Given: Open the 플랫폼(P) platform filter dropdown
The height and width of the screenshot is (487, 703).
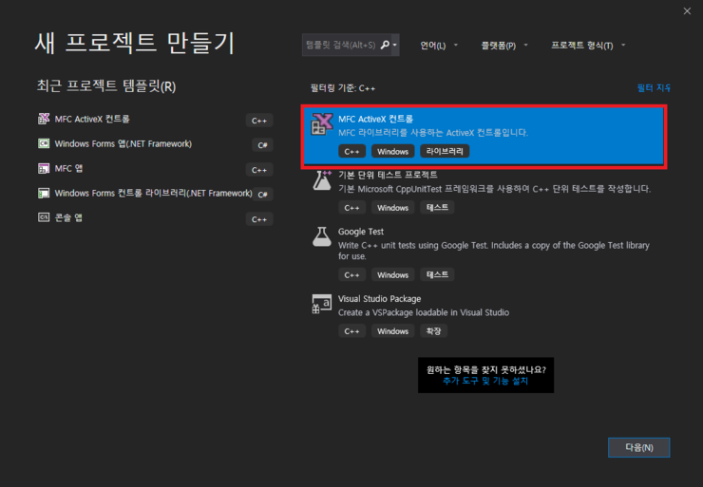Looking at the screenshot, I should [x=503, y=46].
